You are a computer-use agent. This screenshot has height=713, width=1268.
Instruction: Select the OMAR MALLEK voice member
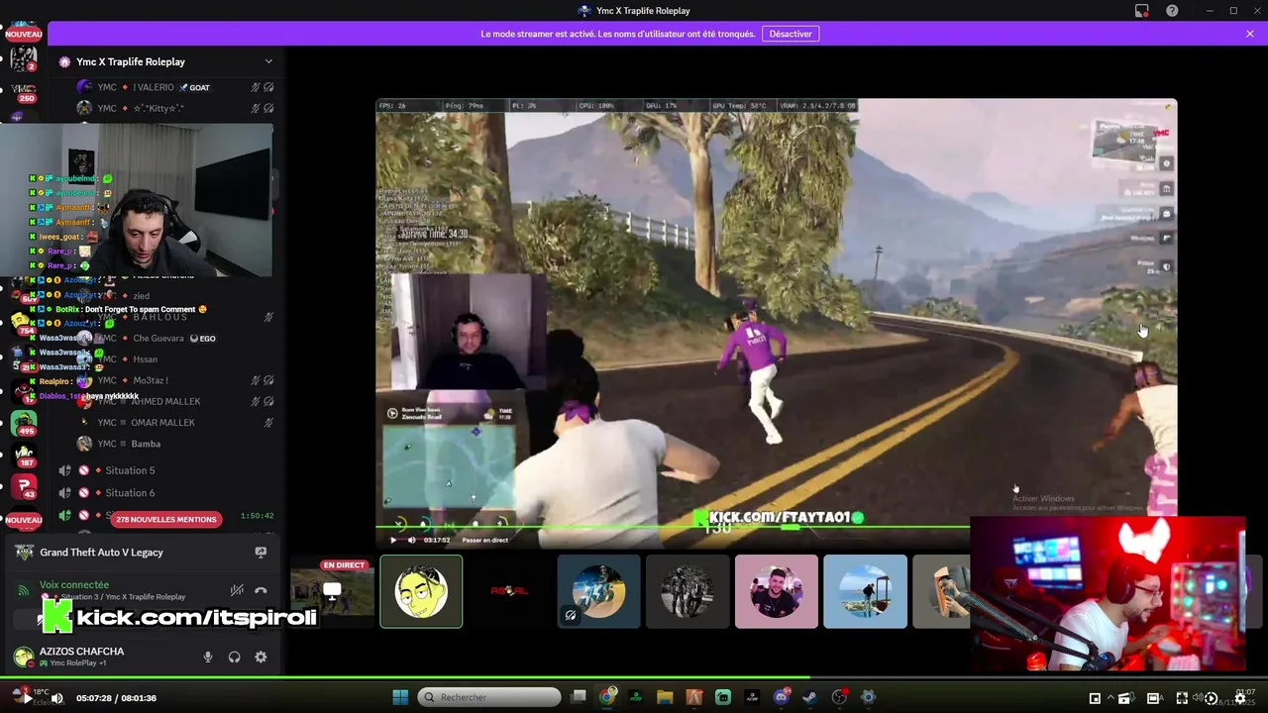[174, 423]
